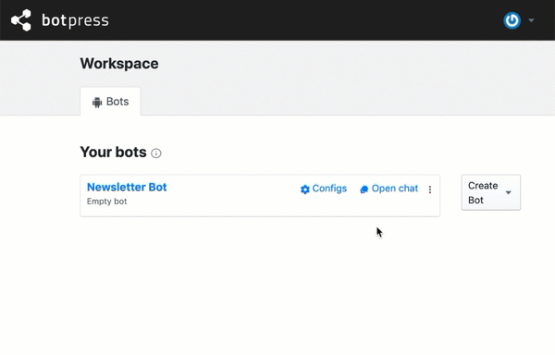Click the android robot icon on Bots tab

pos(97,103)
